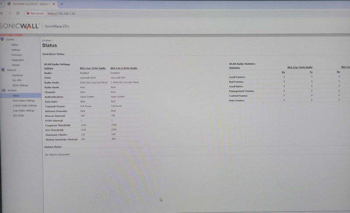Click the Authentication row label
350x213 pixels.
pyautogui.click(x=54, y=97)
